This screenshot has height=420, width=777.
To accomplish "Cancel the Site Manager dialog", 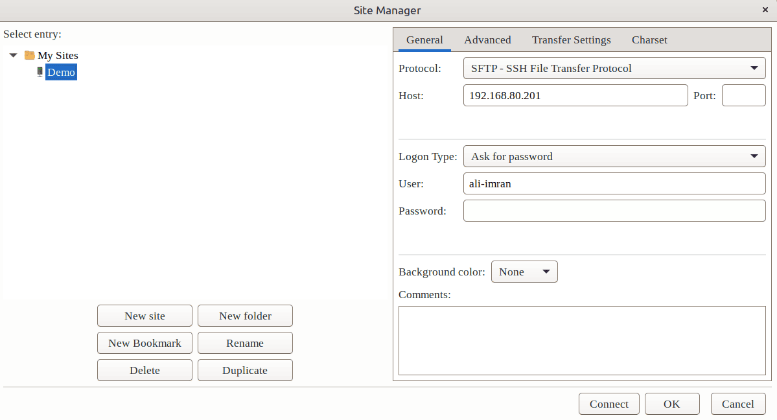I will [x=738, y=404].
